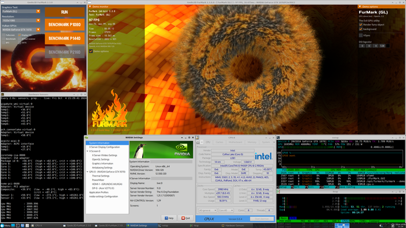Click the volume speaker icon in tray

[x=380, y=226]
